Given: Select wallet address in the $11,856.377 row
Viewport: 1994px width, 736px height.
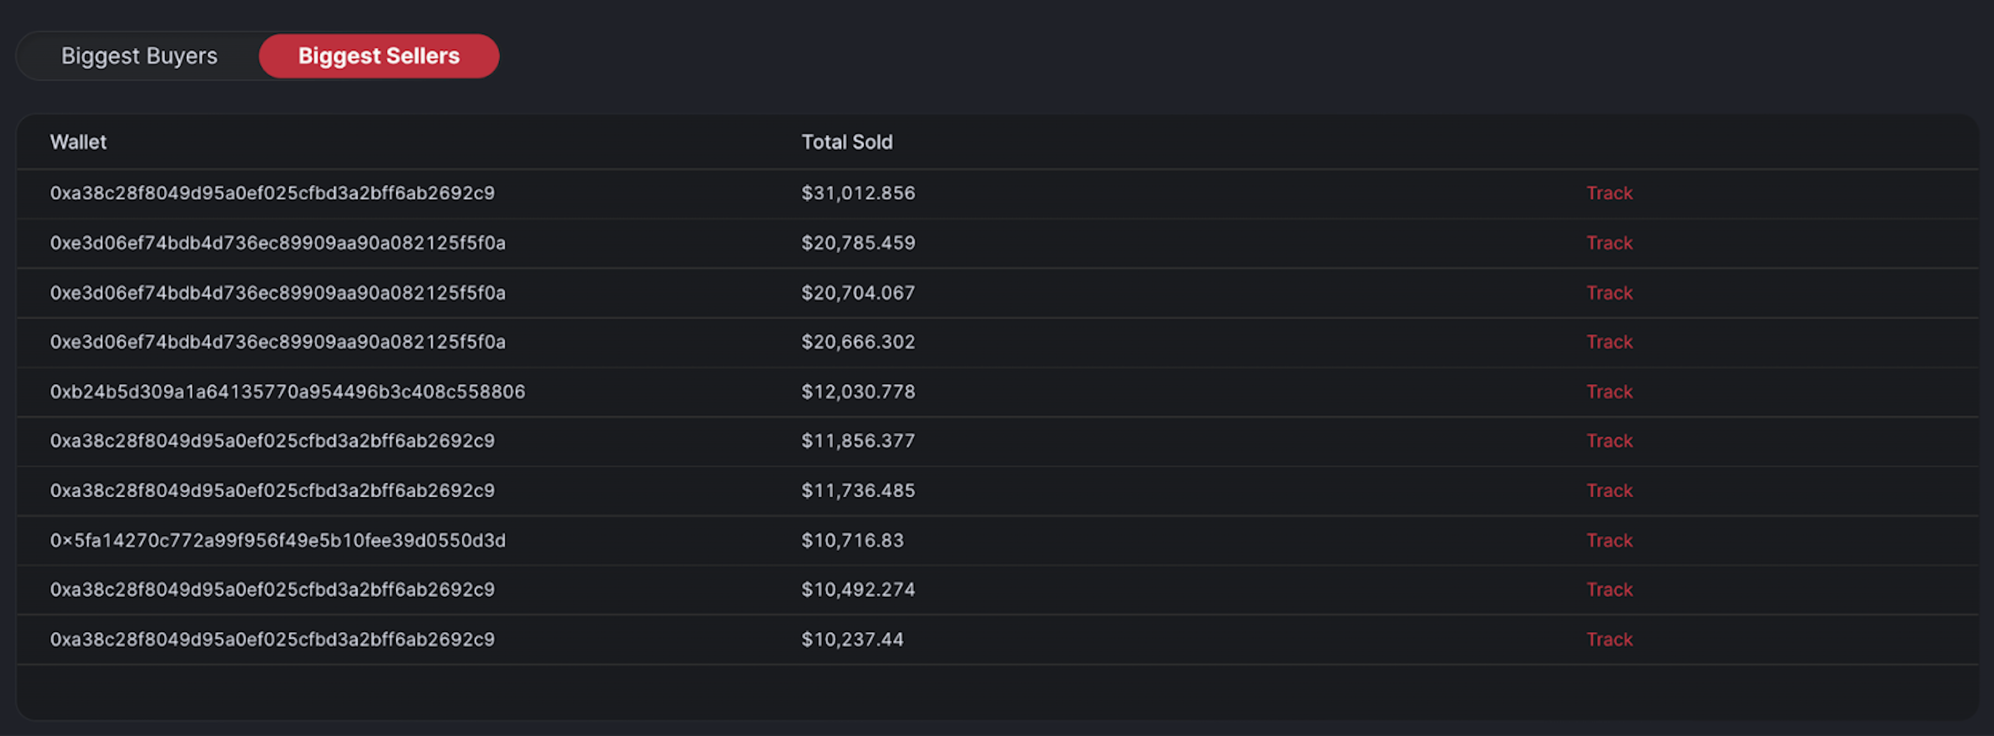Looking at the screenshot, I should [273, 441].
